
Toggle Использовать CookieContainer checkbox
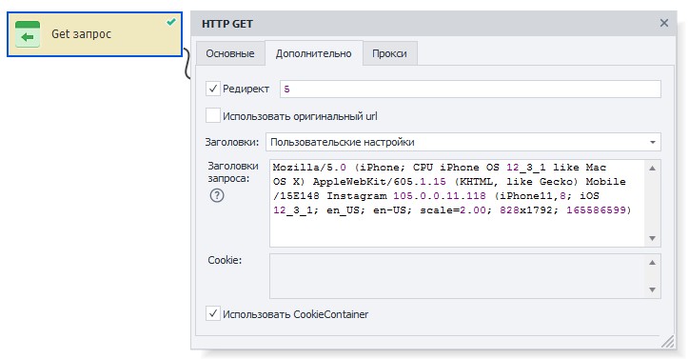213,313
